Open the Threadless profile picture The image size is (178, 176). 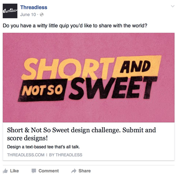(10, 11)
